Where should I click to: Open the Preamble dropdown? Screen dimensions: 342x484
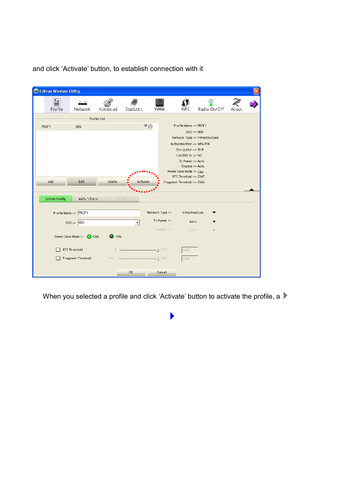pyautogui.click(x=214, y=230)
